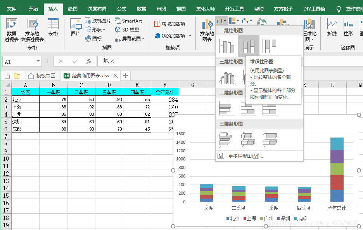Image resolution: width=363 pixels, height=230 pixels.
Task: Open the waterfall chart dropdown
Action: pyautogui.click(x=247, y=21)
